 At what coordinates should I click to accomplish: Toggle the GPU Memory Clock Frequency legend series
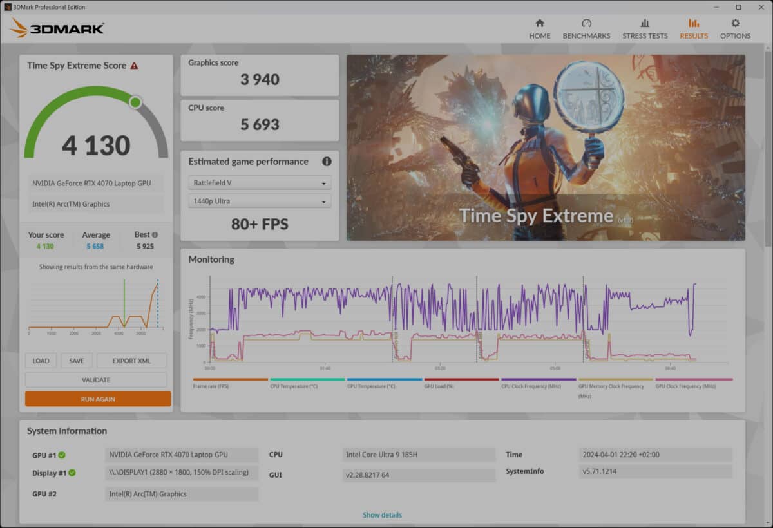[616, 389]
